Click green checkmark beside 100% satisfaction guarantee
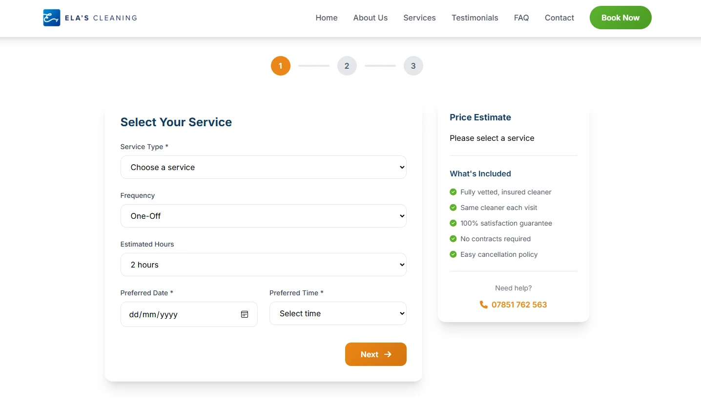This screenshot has height=402, width=701. (x=453, y=223)
